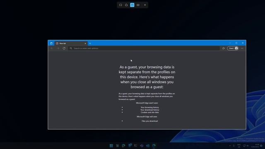Select Rectangular snip mode in the snipping toolbar

click(x=120, y=5)
